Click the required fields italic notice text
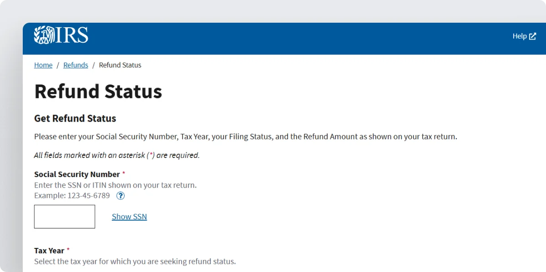 (x=116, y=155)
